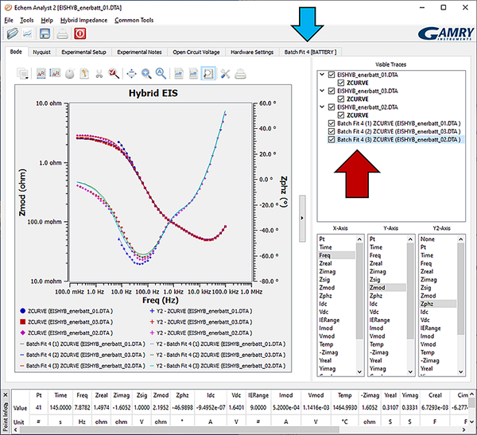Select Zphz in the Y-Axis list

click(376, 296)
